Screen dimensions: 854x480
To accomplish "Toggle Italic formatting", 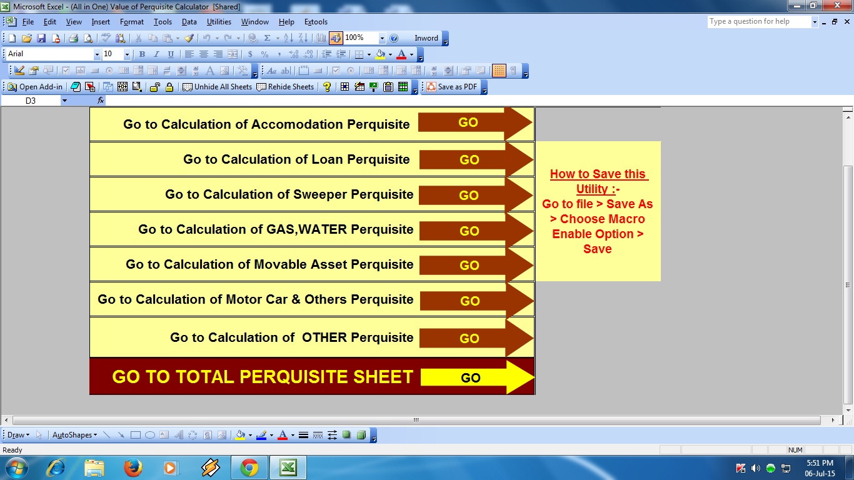I will tap(156, 54).
